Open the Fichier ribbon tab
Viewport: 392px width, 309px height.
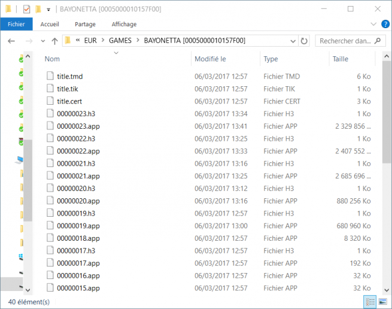[16, 25]
